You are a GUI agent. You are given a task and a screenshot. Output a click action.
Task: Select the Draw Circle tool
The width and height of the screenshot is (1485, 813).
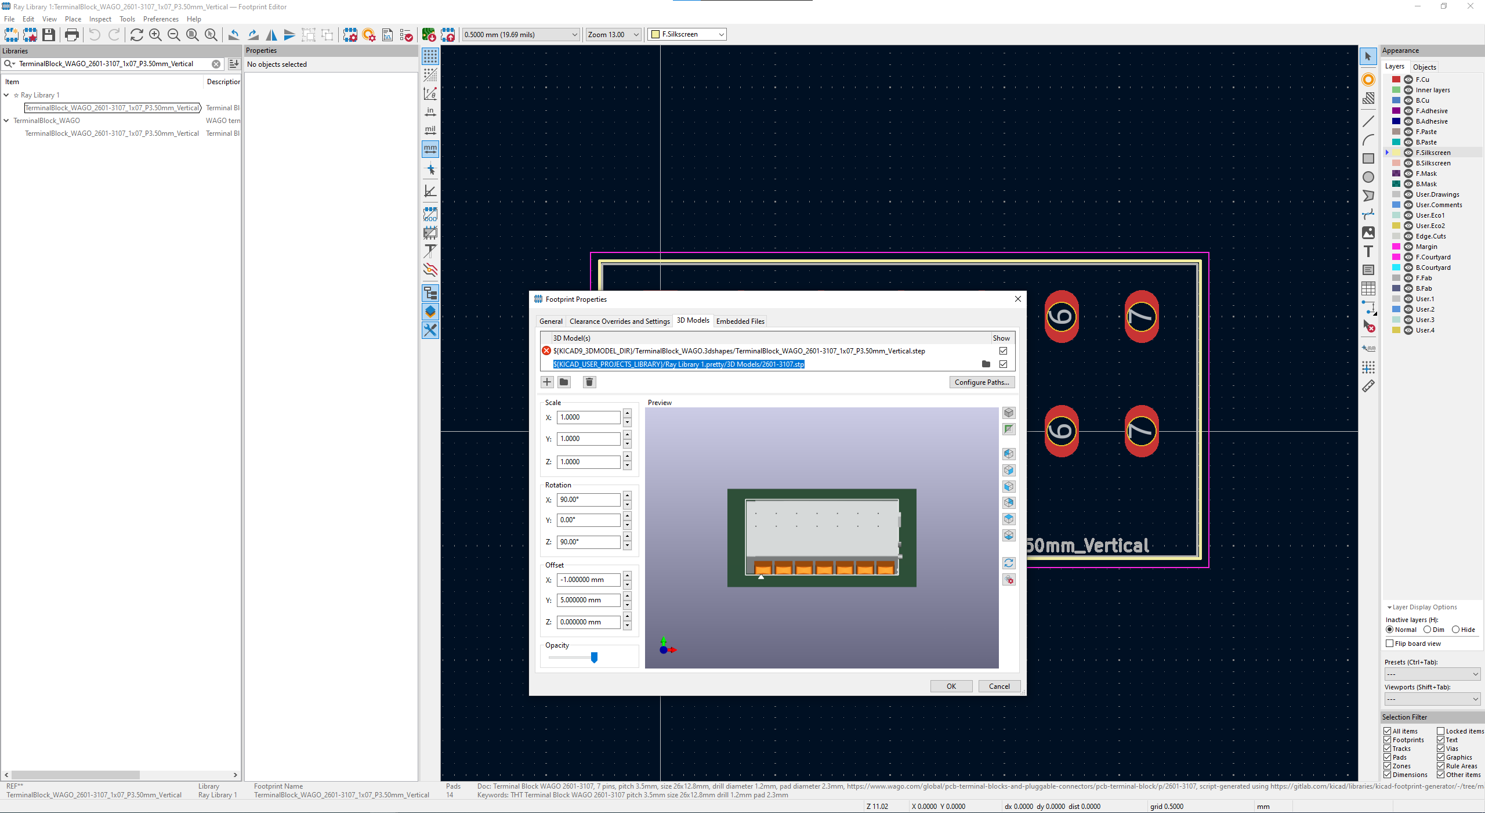pos(1368,177)
